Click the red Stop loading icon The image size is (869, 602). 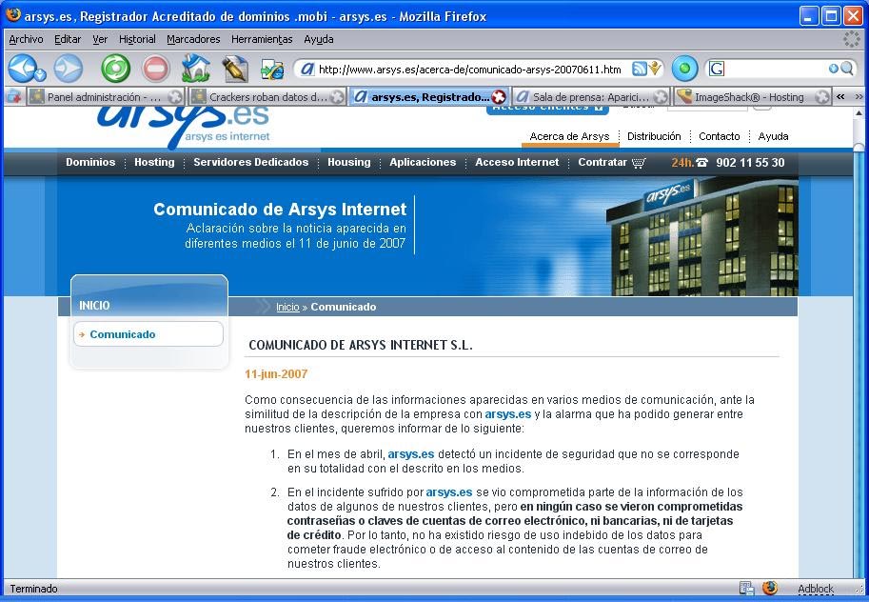(x=156, y=69)
